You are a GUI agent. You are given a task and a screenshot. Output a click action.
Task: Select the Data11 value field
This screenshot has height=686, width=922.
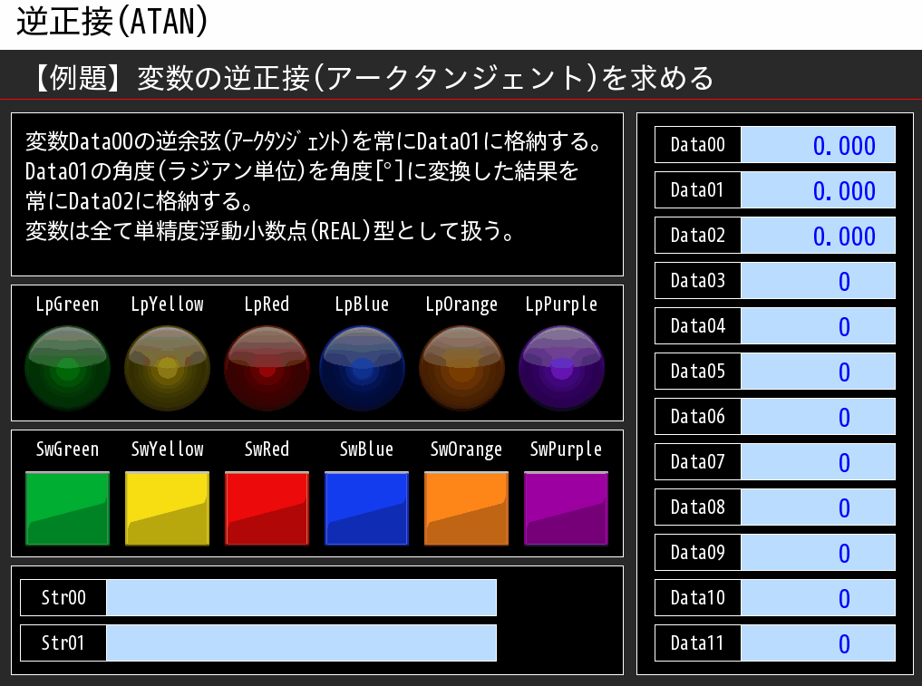click(818, 643)
